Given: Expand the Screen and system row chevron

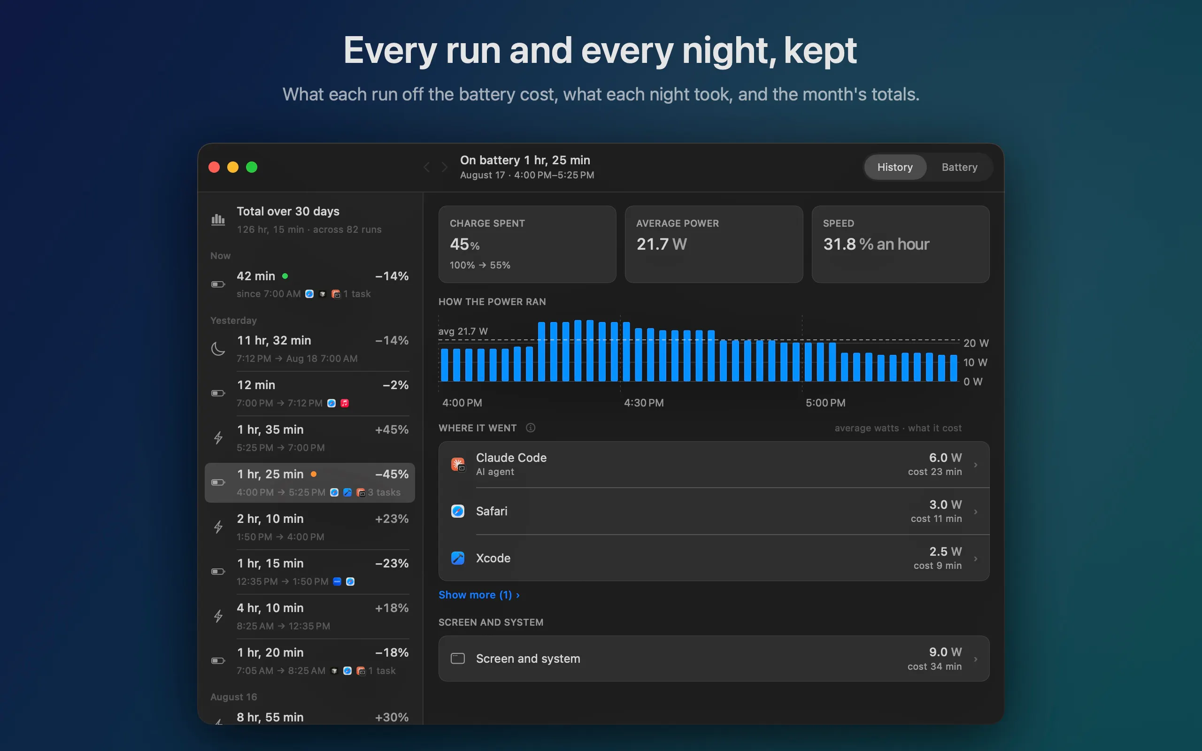Looking at the screenshot, I should point(976,659).
